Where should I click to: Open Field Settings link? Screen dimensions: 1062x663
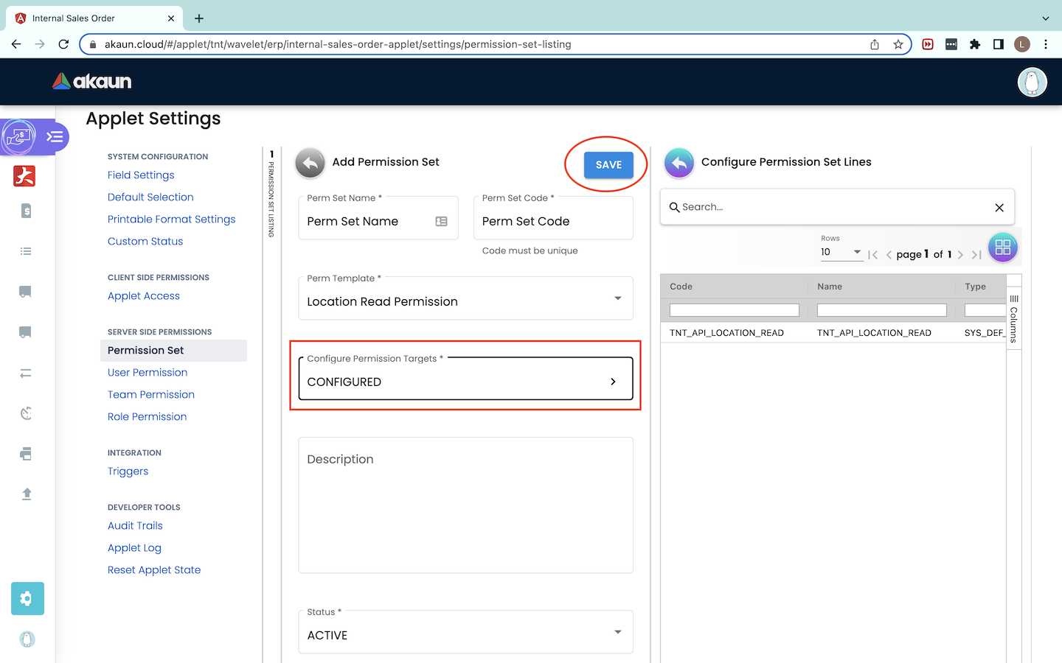(141, 175)
